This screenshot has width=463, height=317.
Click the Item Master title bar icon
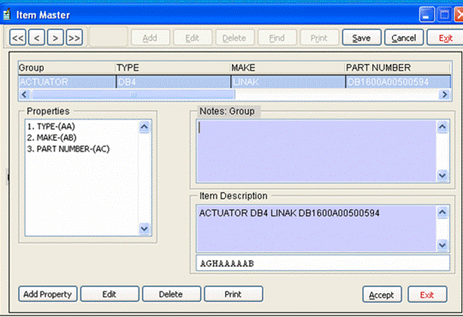click(x=7, y=15)
